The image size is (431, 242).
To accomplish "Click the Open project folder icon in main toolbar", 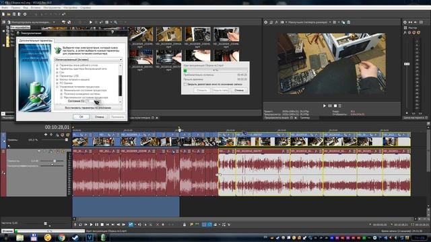I will tap(9, 14).
